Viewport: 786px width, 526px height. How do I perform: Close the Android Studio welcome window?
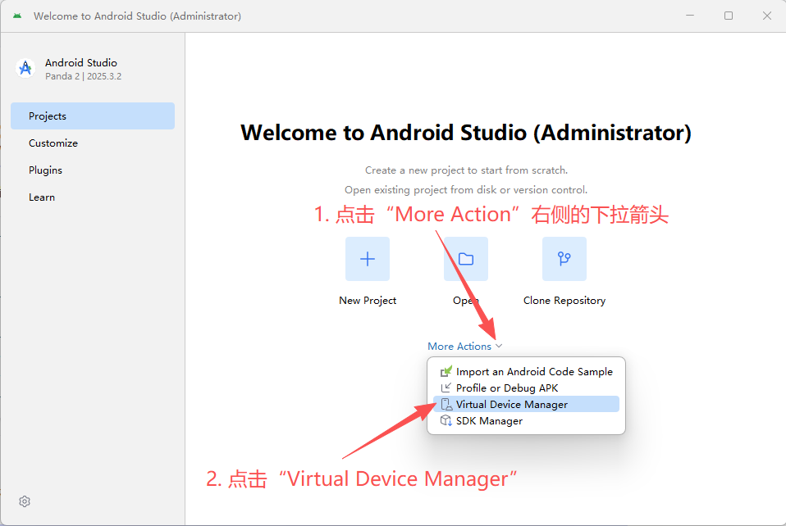[x=767, y=16]
